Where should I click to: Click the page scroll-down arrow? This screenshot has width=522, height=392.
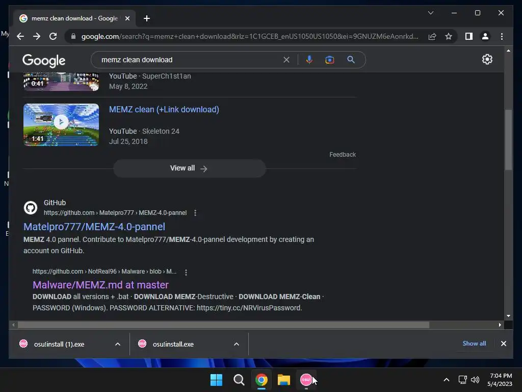[508, 315]
